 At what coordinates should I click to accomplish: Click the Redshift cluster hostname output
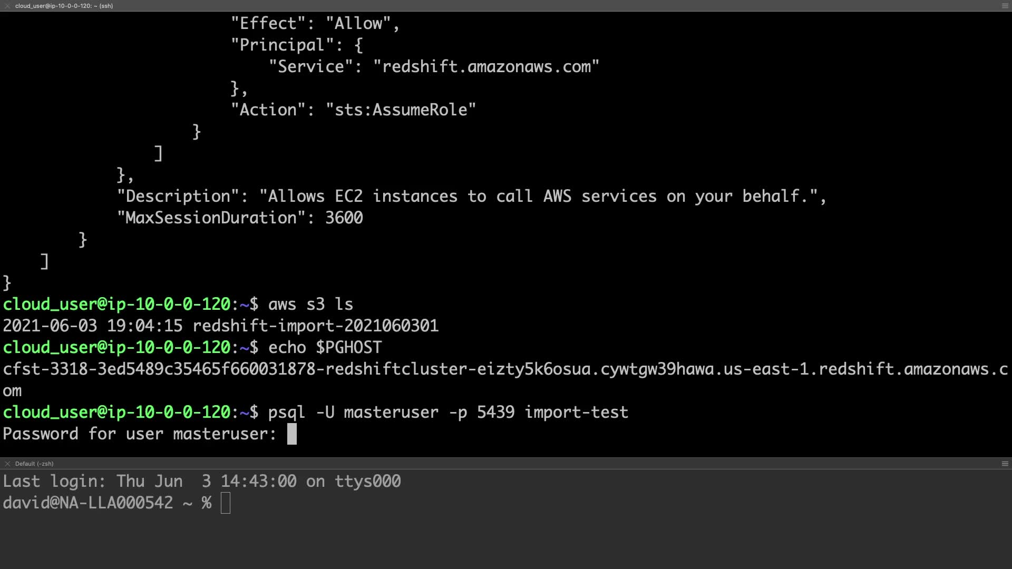(x=505, y=369)
